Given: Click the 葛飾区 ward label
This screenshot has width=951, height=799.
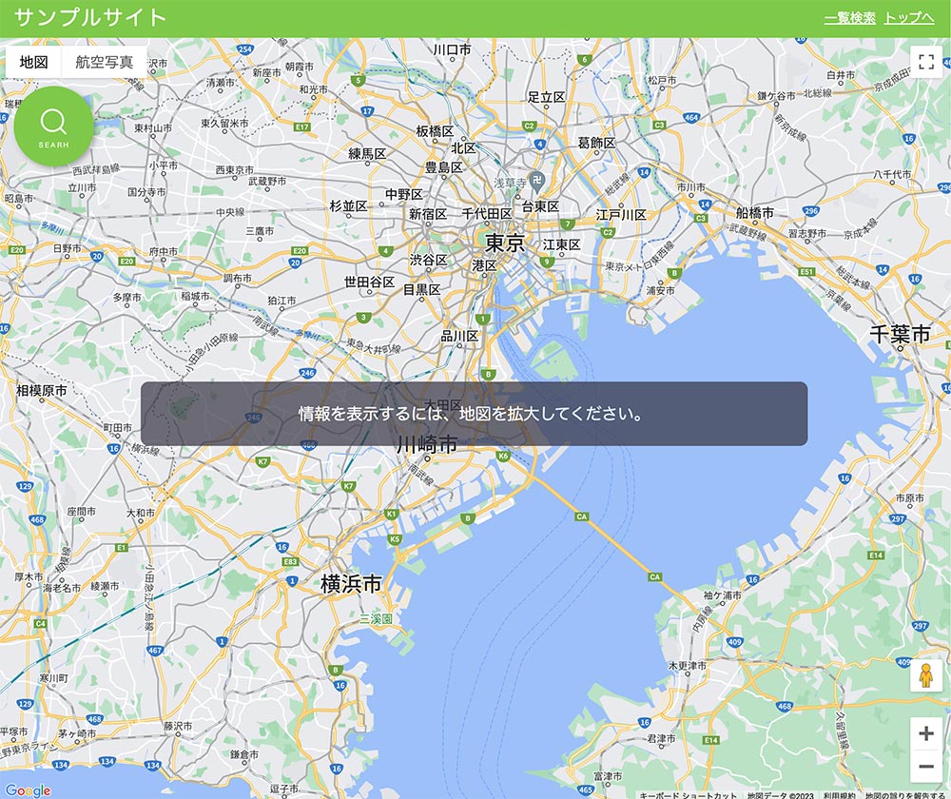Looking at the screenshot, I should 597,143.
